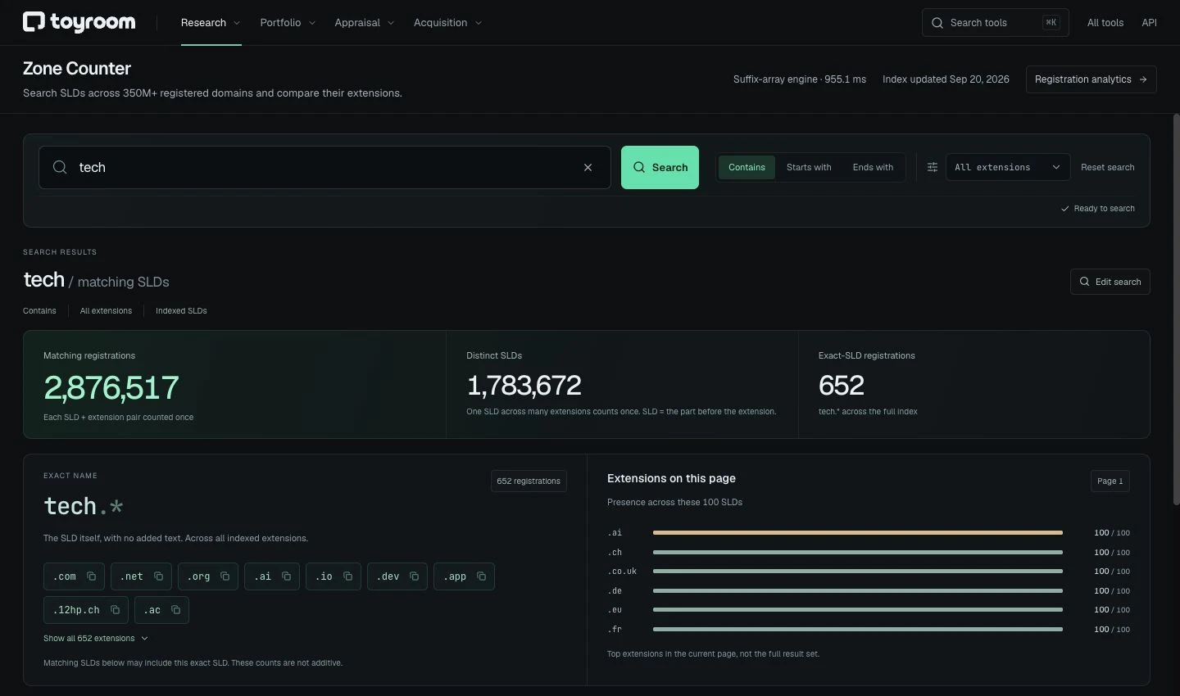
Task: Copy the .ai extension chip
Action: coord(286,576)
